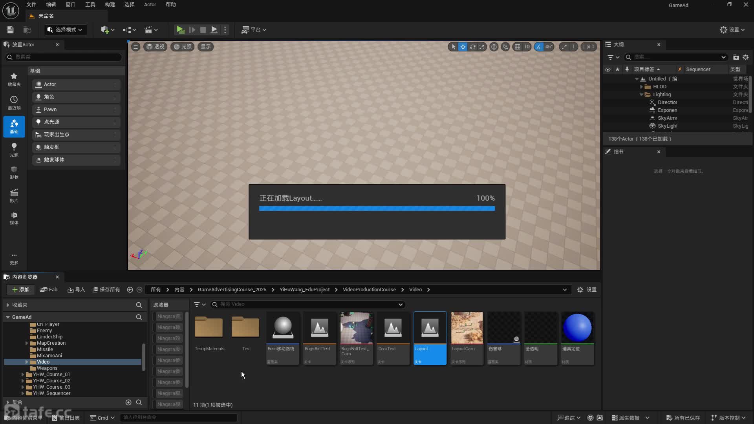Image resolution: width=754 pixels, height=424 pixels.
Task: Collapse the Lighting folder in outliner
Action: (x=641, y=95)
